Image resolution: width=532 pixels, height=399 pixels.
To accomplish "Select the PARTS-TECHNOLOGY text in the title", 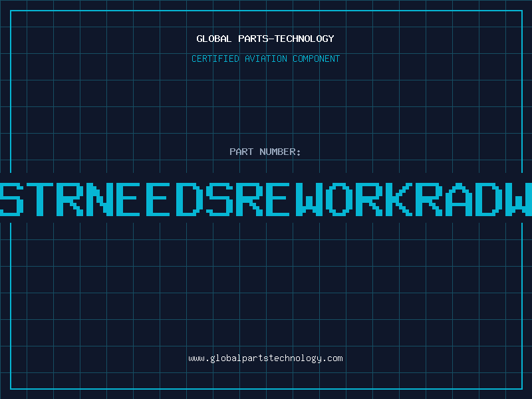I will (x=286, y=39).
